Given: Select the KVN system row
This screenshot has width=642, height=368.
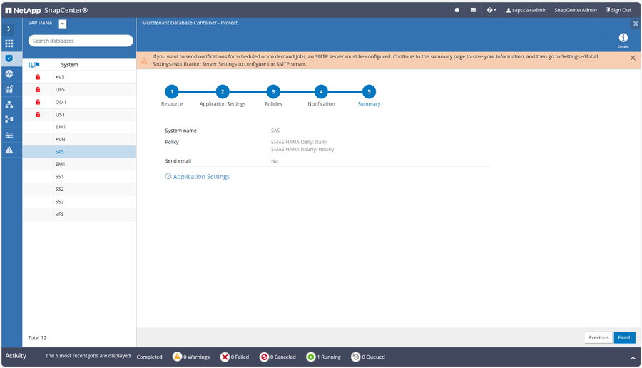Looking at the screenshot, I should [79, 139].
